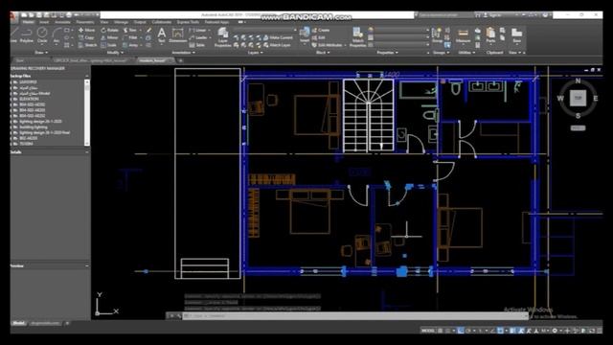Click MODEL button in status bar
613x345 pixels.
tap(428, 331)
